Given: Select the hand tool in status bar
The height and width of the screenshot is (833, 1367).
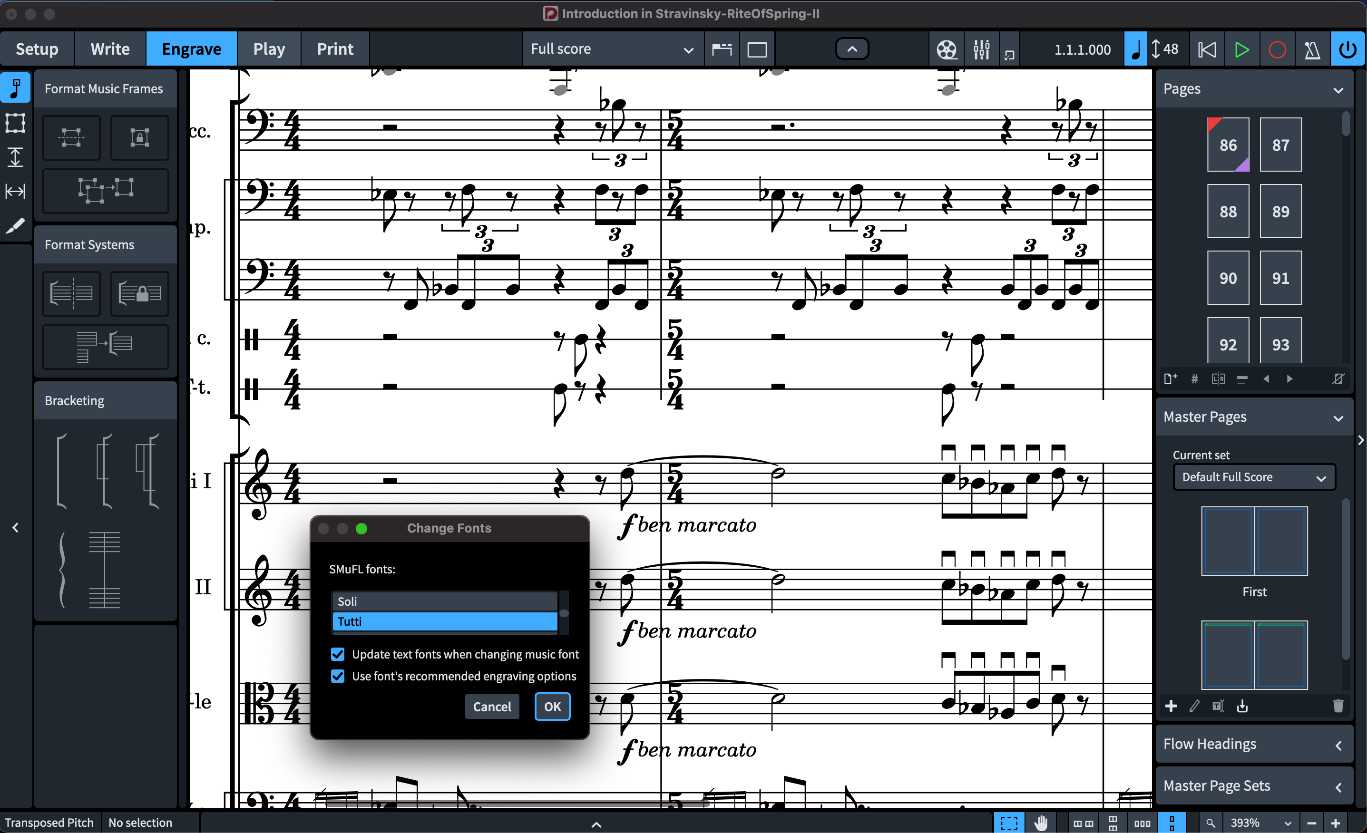Looking at the screenshot, I should 1041,823.
